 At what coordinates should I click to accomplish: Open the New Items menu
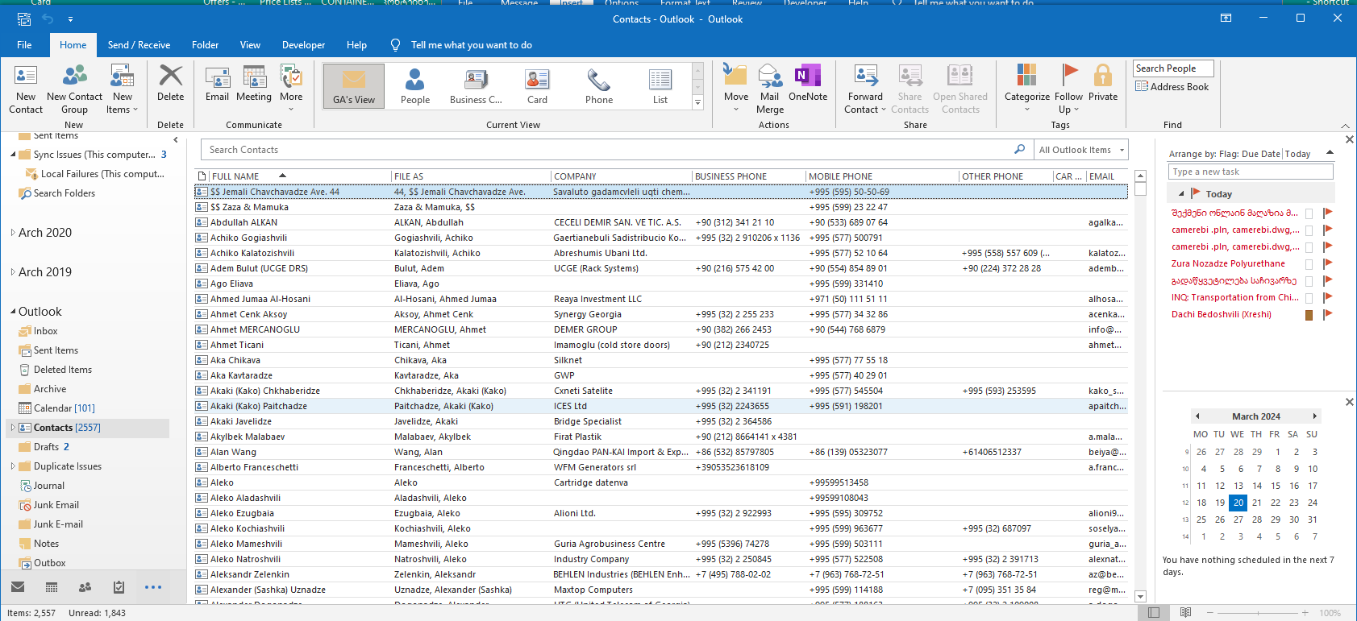123,89
